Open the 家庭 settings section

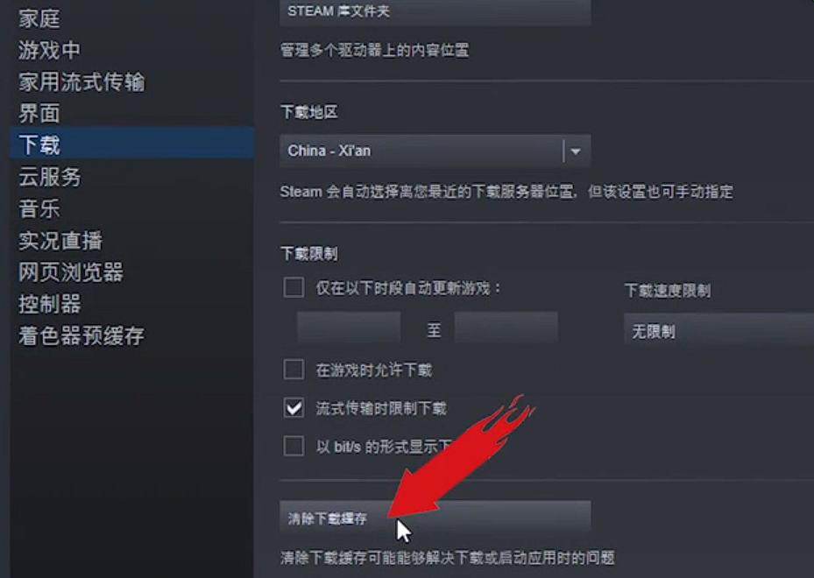39,18
